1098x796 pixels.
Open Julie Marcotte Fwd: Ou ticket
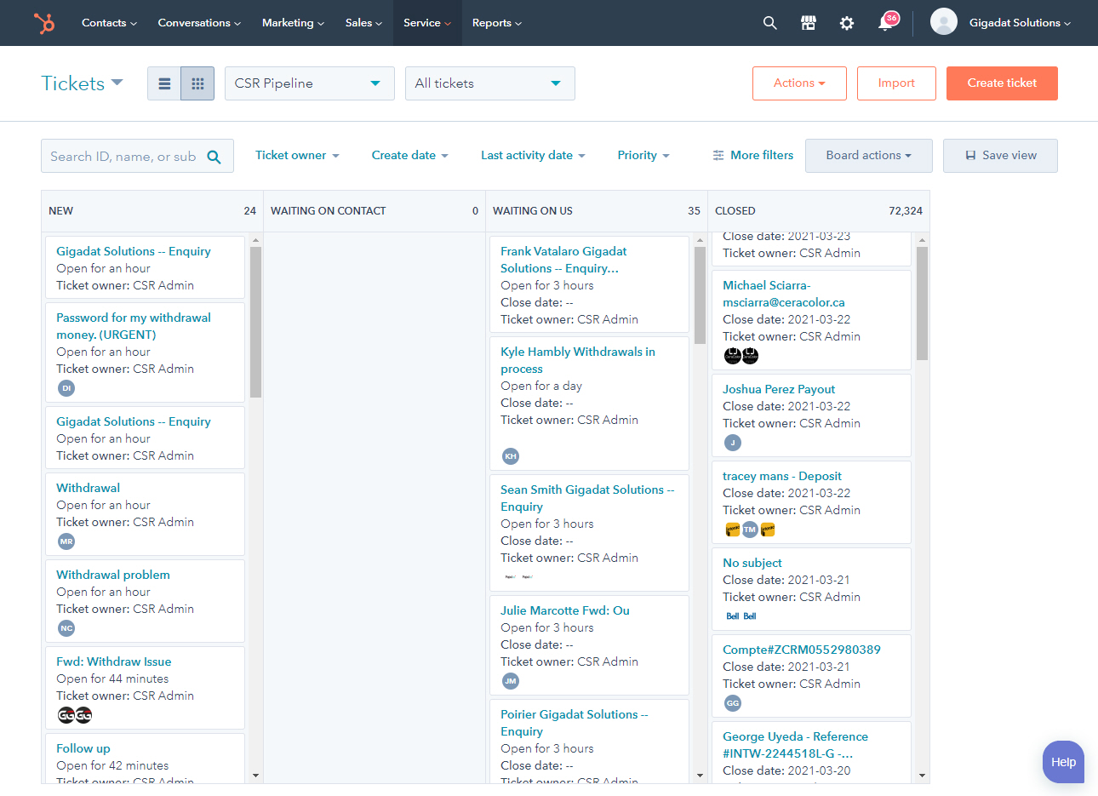coord(565,610)
